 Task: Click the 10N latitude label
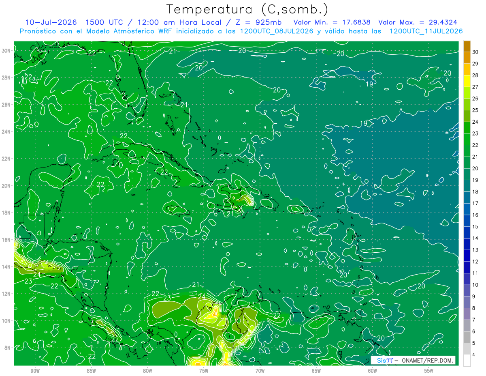click(7, 321)
